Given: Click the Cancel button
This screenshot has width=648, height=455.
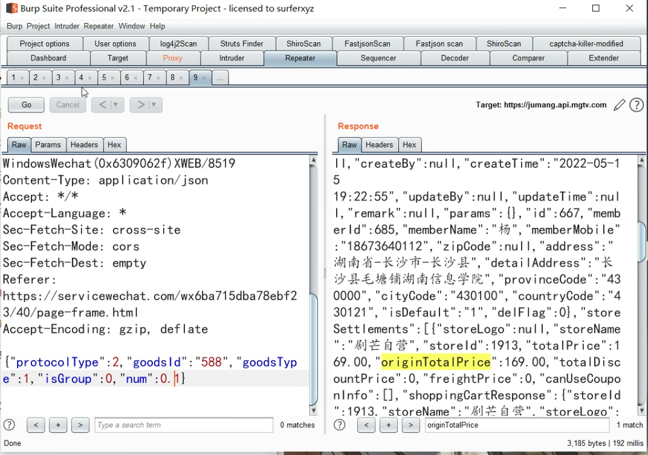Looking at the screenshot, I should 68,105.
